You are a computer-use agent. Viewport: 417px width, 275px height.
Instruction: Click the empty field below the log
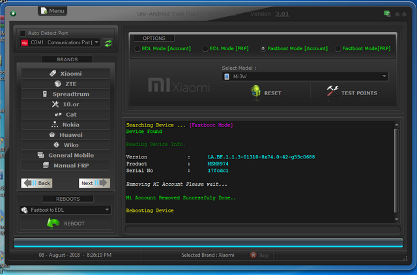[263, 230]
